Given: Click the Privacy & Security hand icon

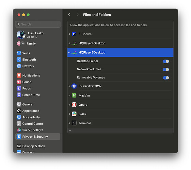Looking at the screenshot, I should coord(19,137).
